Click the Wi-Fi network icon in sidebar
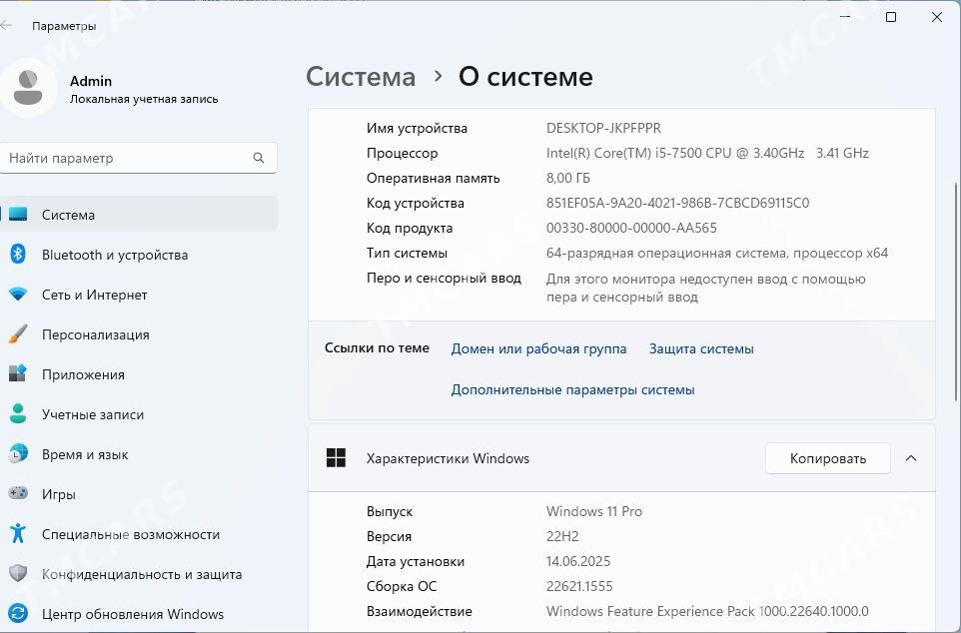The width and height of the screenshot is (961, 633). coord(18,295)
